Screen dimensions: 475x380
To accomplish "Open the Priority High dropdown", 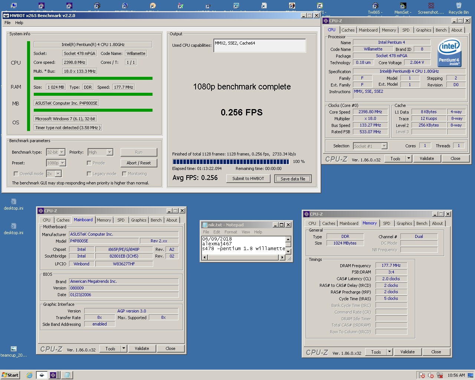I will click(x=100, y=152).
